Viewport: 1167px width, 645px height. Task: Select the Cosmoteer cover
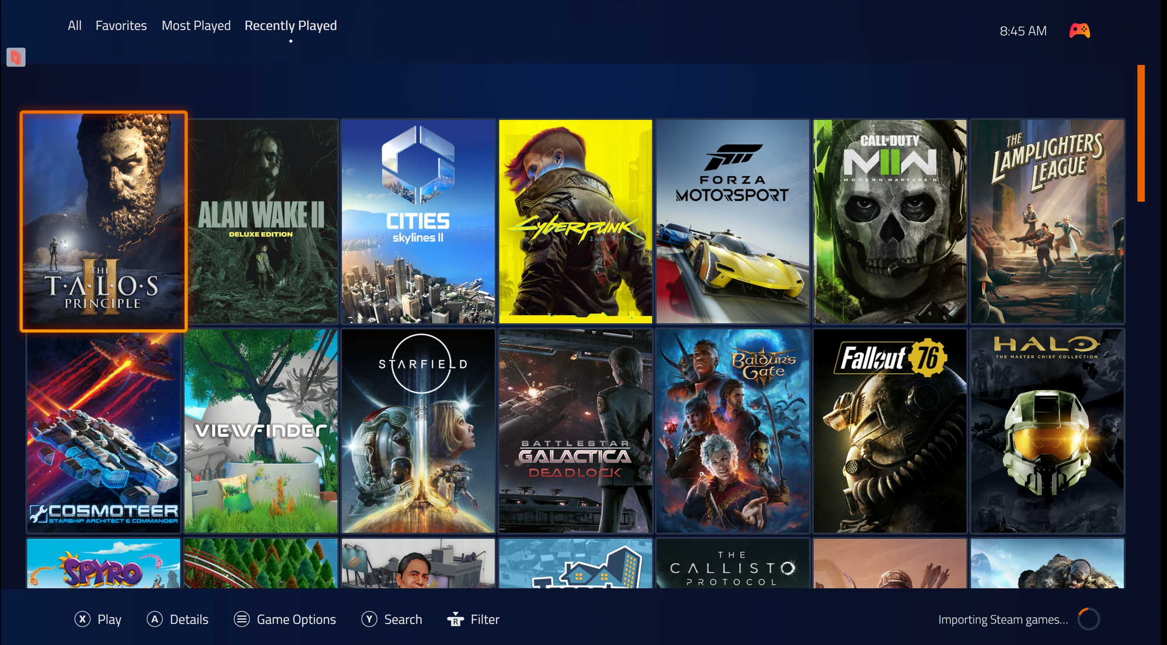pos(104,431)
